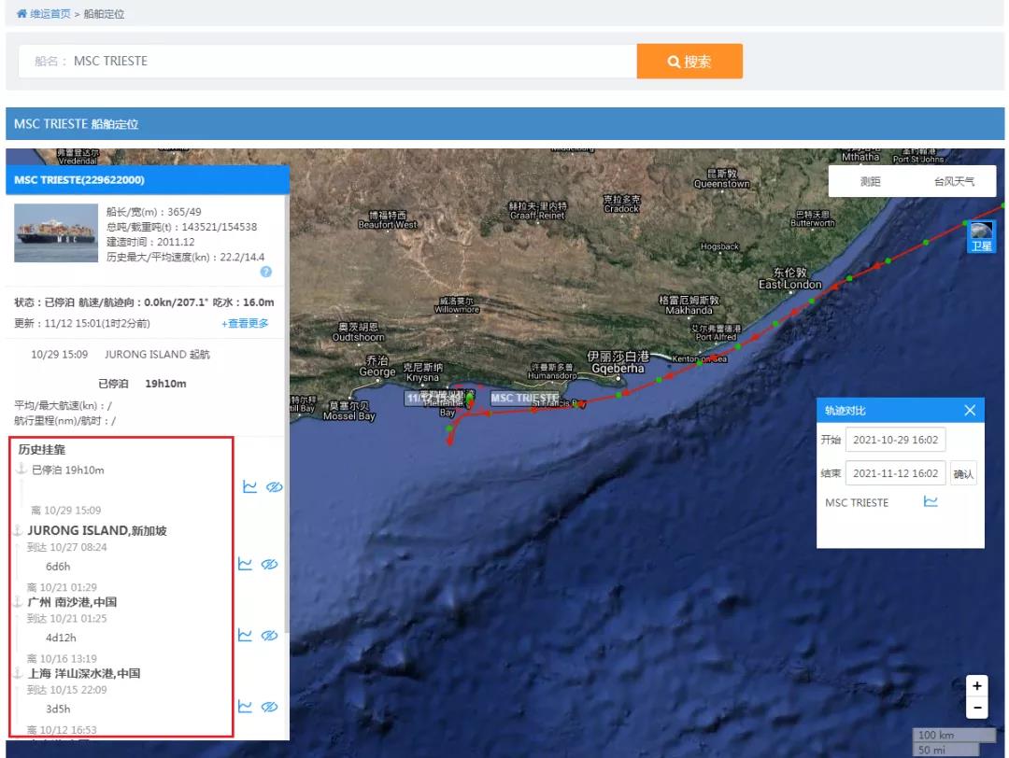Select the 测距 distance measuring tool
Viewport: 1009px width, 758px height.
click(870, 181)
